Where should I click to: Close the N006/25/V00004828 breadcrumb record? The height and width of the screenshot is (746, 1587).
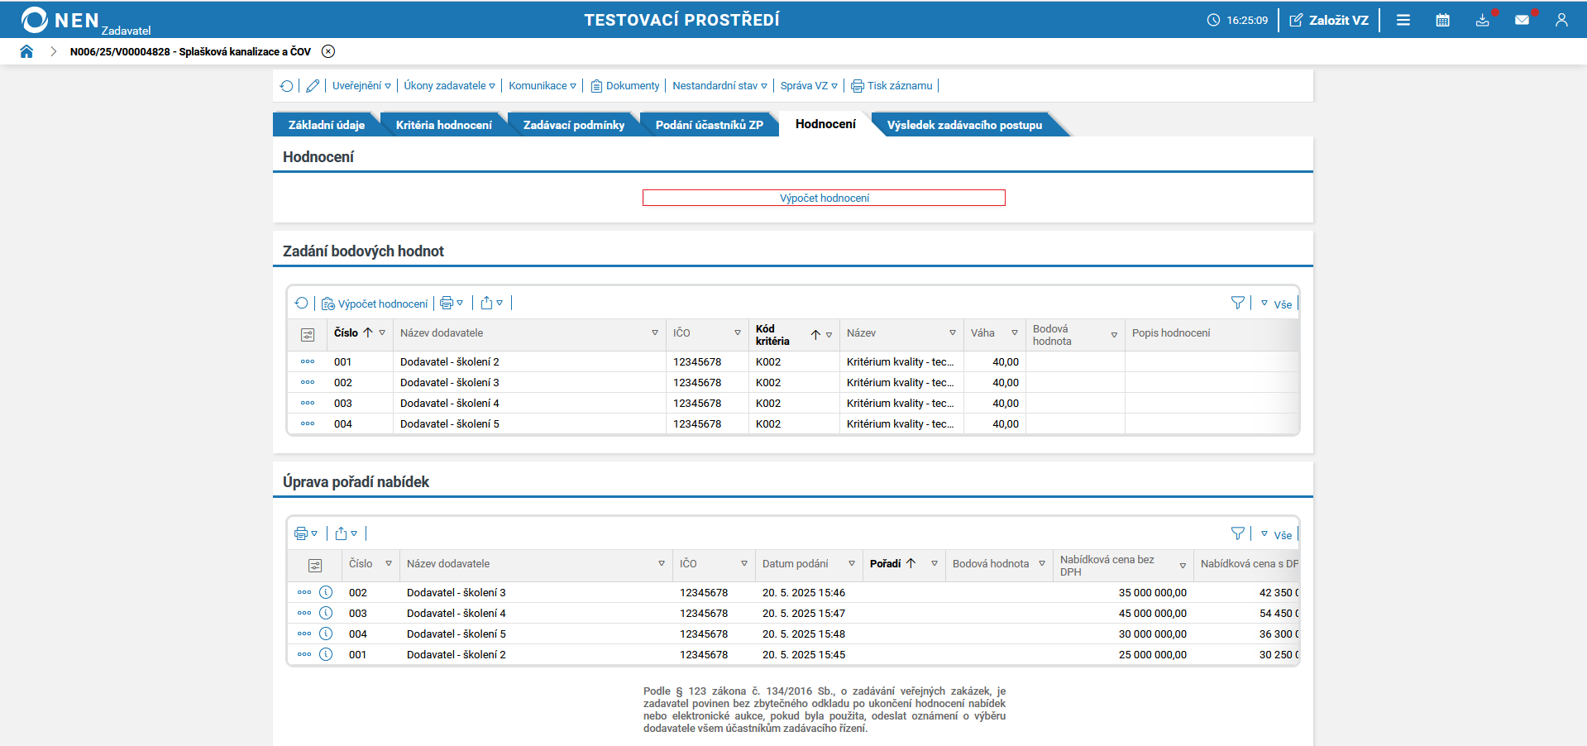328,51
